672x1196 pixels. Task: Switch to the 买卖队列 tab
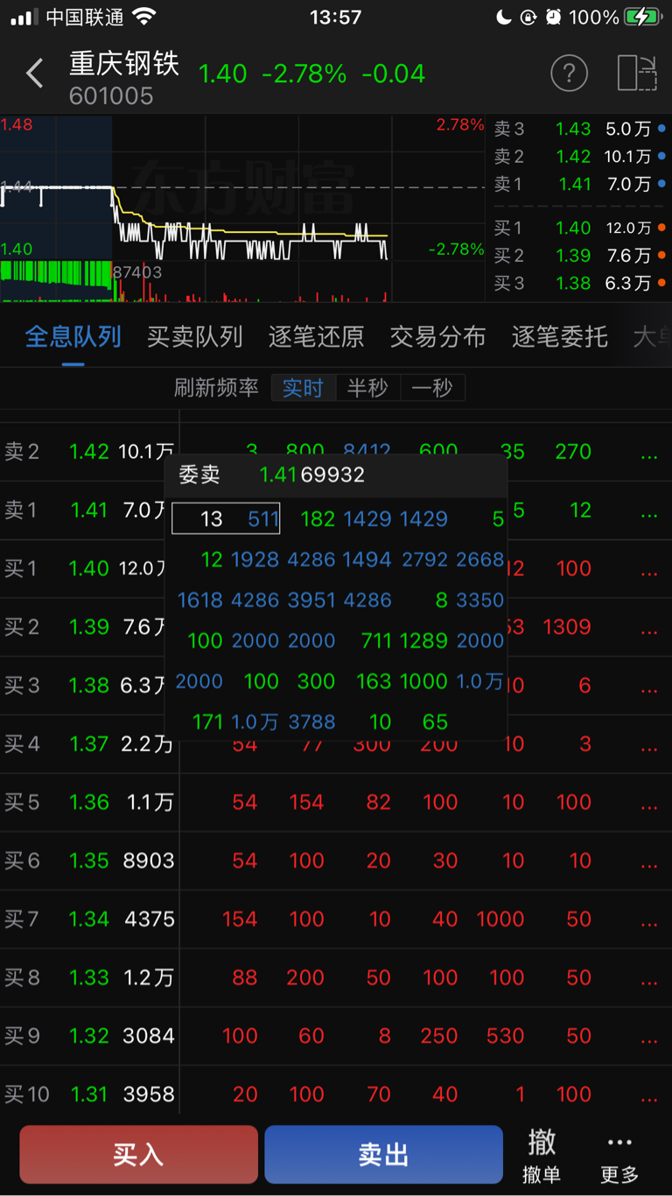pos(194,336)
